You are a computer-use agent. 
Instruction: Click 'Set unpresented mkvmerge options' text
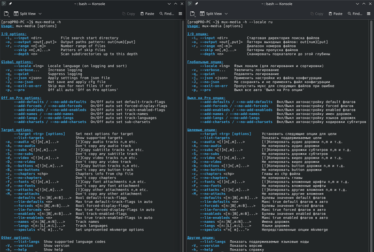click(x=110, y=230)
